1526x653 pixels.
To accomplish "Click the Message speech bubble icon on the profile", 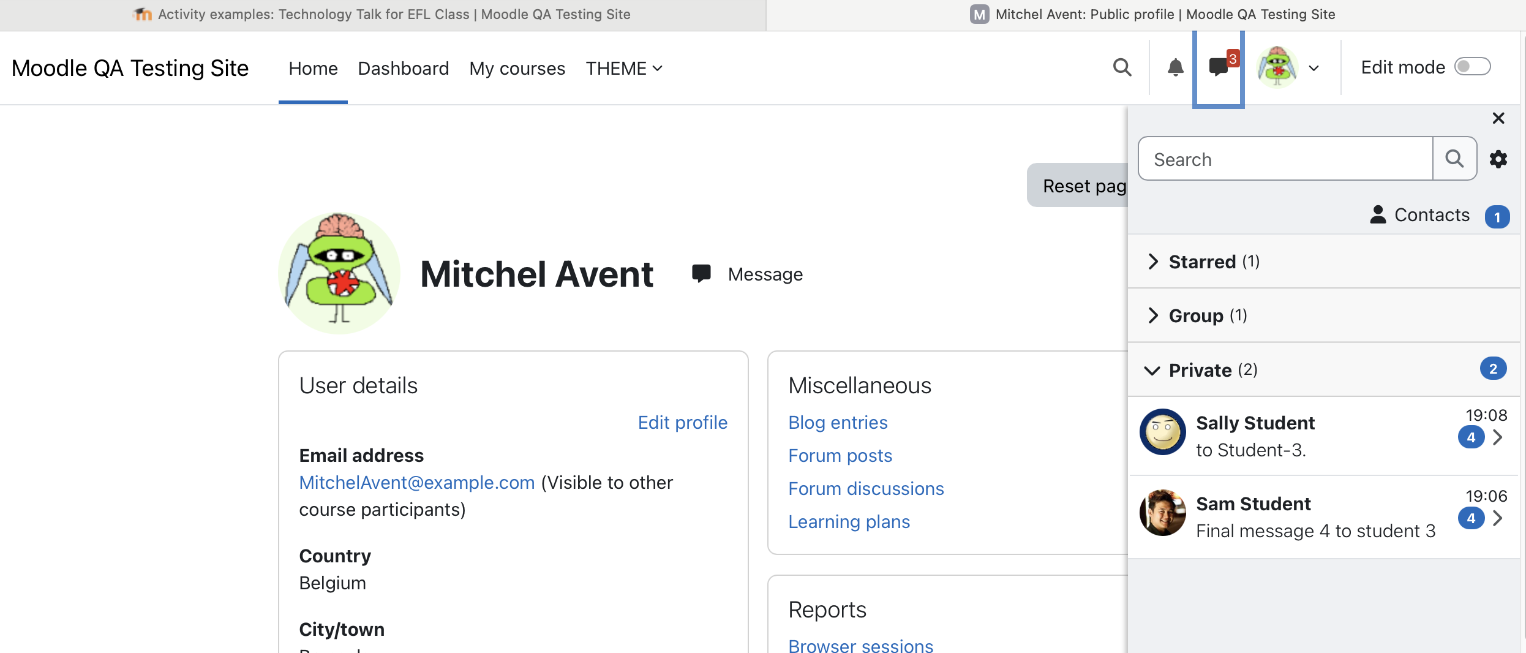I will 701,274.
